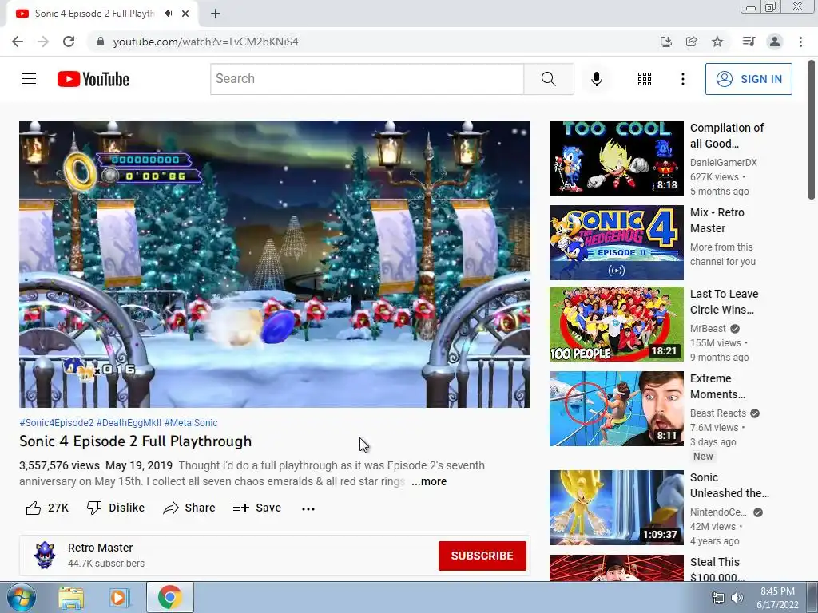The height and width of the screenshot is (613, 818).
Task: Open the Retro Master channel name link
Action: (x=100, y=548)
